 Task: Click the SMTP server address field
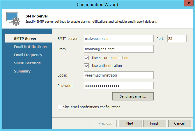click(x=118, y=38)
